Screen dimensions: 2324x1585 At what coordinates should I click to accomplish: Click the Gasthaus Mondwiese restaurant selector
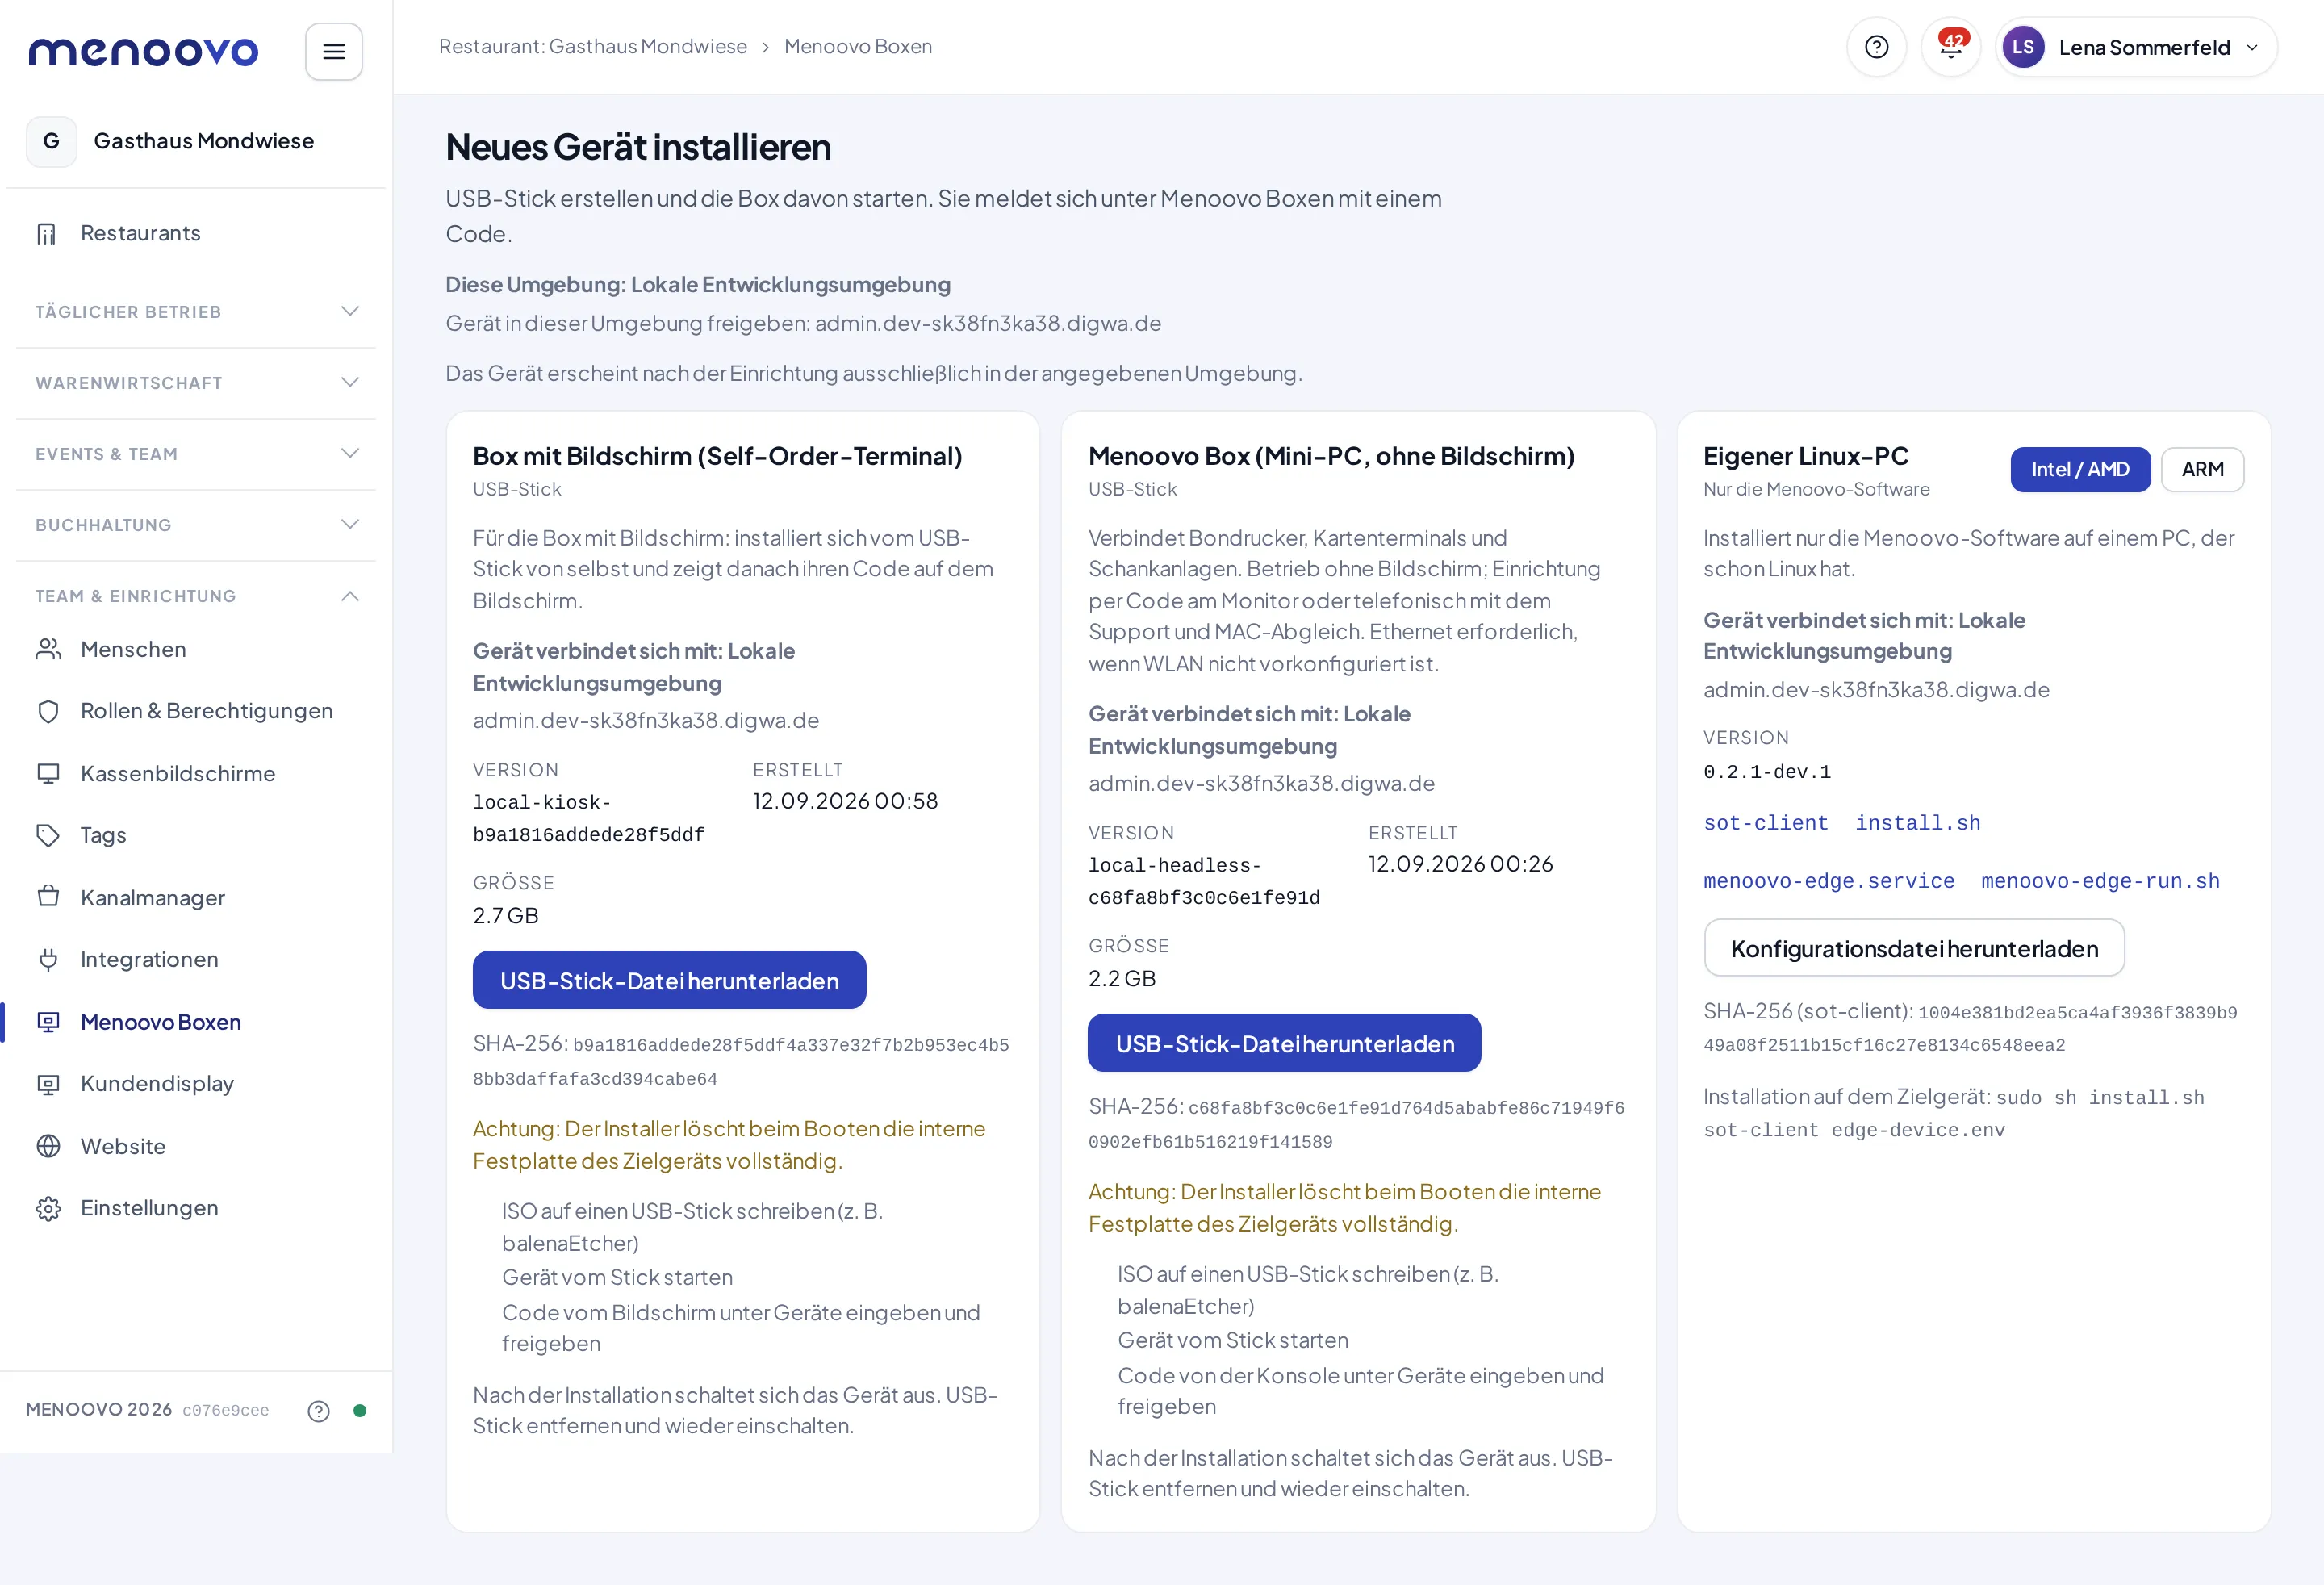point(196,141)
